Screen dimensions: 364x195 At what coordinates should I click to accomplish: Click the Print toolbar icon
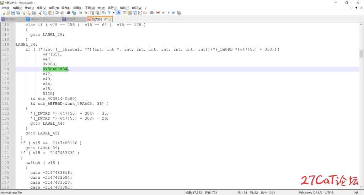pos(34,13)
